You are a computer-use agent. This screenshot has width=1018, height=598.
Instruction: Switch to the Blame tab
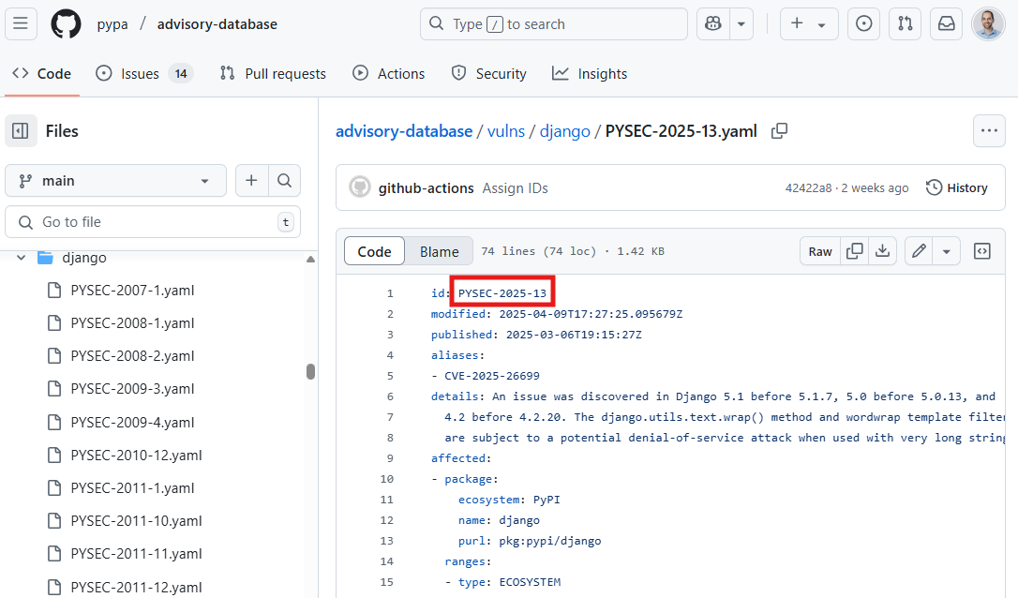coord(439,250)
